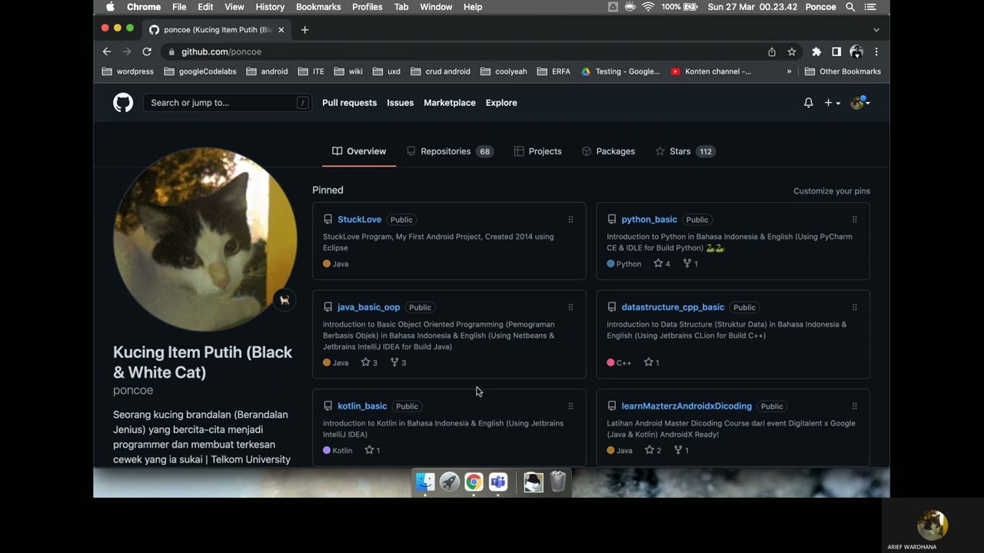Switch to the Repositories tab

click(450, 151)
